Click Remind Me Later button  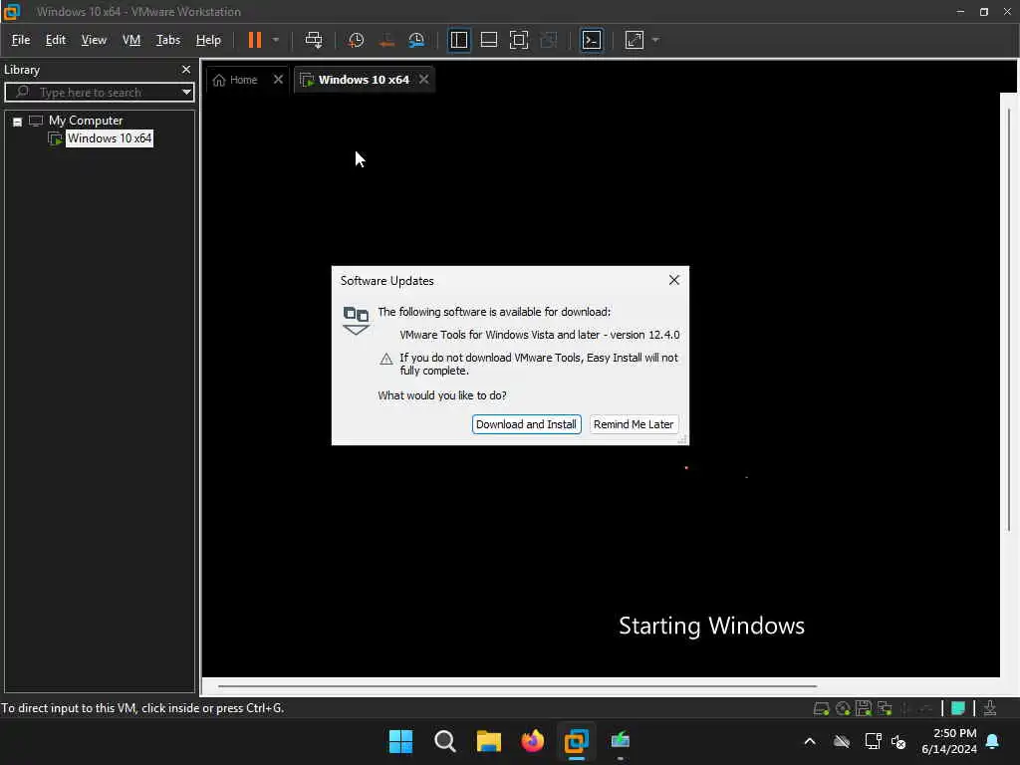[634, 424]
